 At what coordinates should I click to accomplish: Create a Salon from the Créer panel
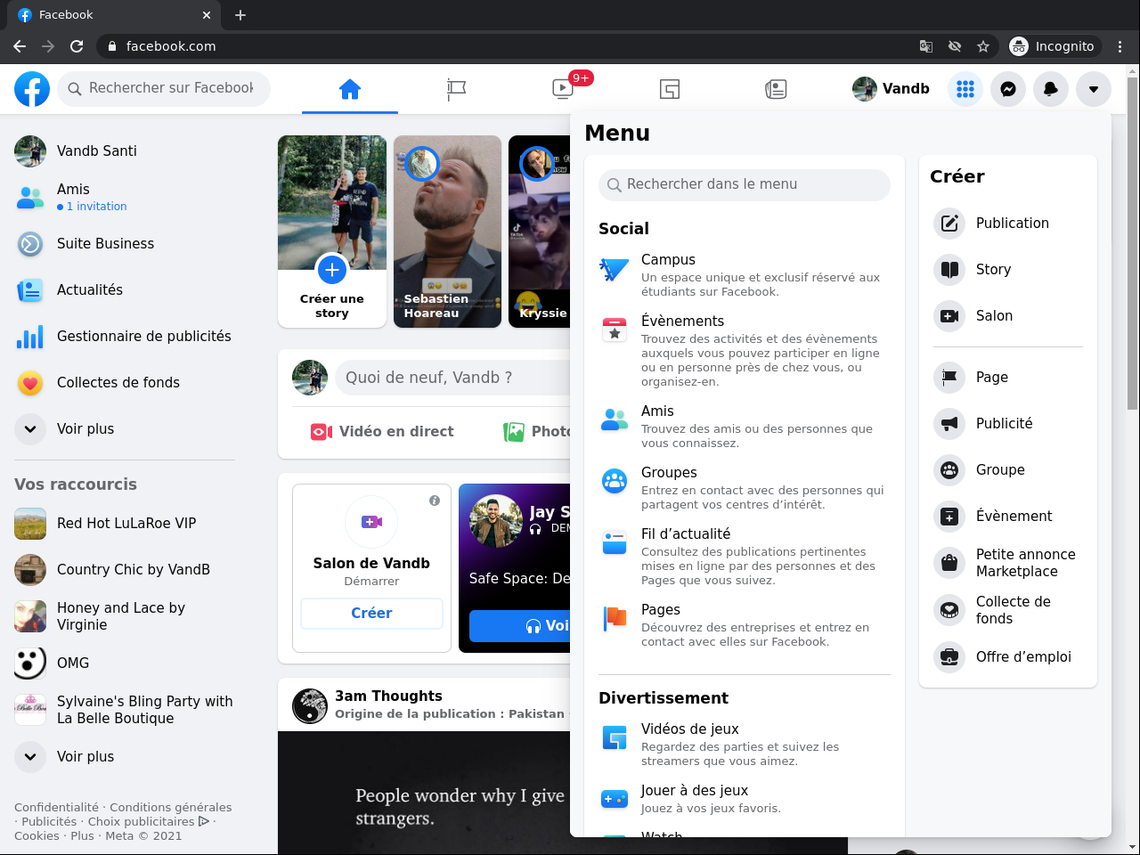pyautogui.click(x=1008, y=315)
